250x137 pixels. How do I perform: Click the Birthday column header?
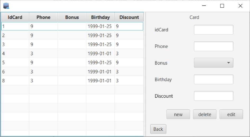pyautogui.click(x=100, y=17)
